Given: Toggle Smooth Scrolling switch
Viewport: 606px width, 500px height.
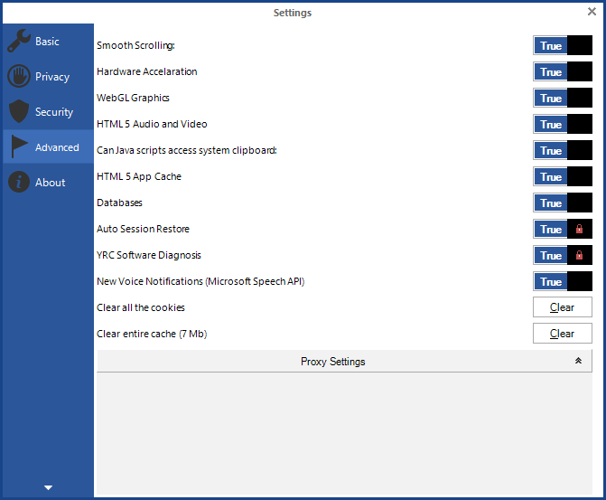Looking at the screenshot, I should (563, 45).
